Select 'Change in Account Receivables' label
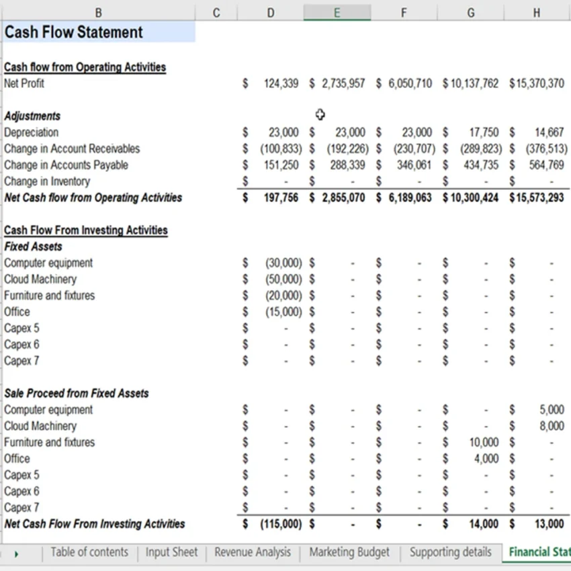This screenshot has height=571, width=571. [x=72, y=148]
